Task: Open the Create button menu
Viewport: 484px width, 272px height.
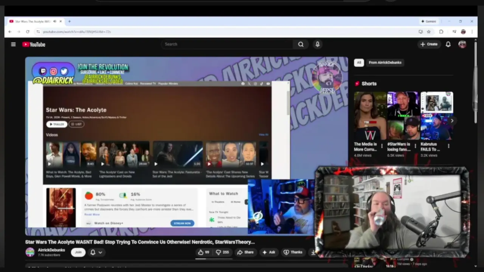Action: pyautogui.click(x=429, y=44)
